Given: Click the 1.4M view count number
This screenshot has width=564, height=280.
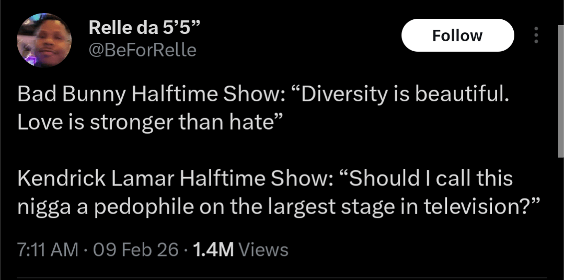Looking at the screenshot, I should point(213,250).
